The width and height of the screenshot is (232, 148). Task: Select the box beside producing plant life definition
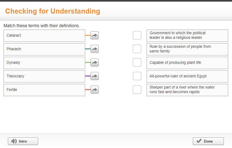pyautogui.click(x=137, y=62)
